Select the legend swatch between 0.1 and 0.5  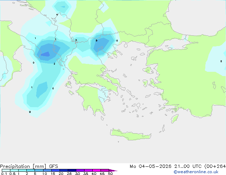[x=6, y=170]
